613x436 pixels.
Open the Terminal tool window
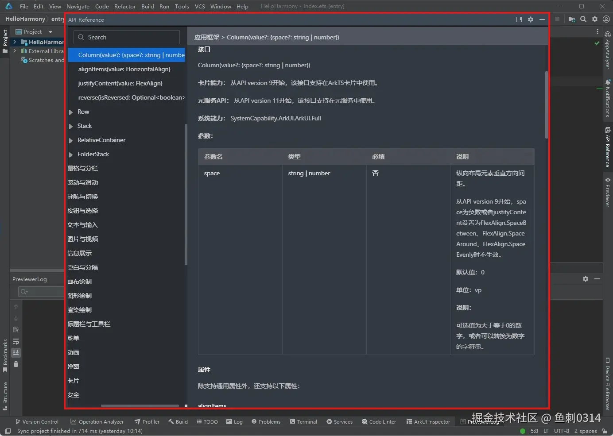pos(303,422)
